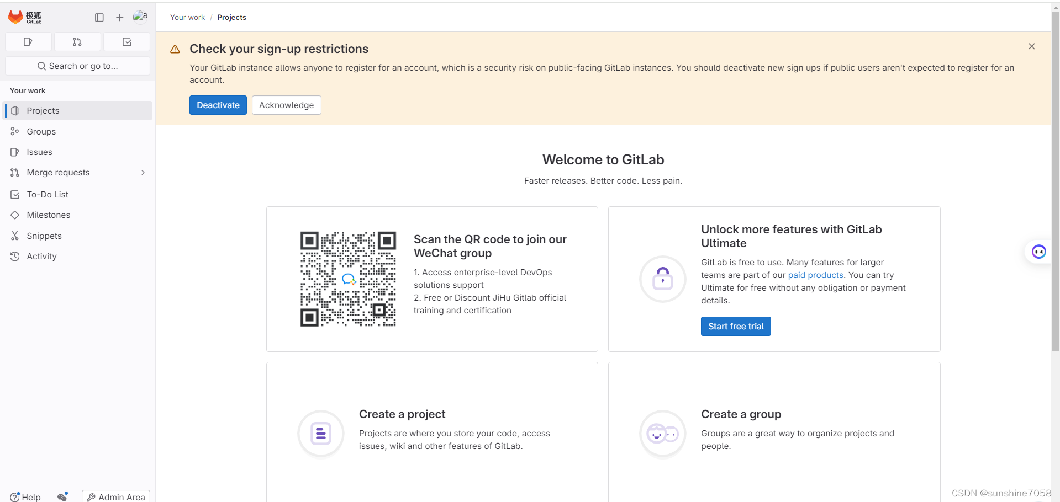This screenshot has width=1060, height=502.
Task: Expand the Merge requests submenu chevron
Action: click(143, 173)
